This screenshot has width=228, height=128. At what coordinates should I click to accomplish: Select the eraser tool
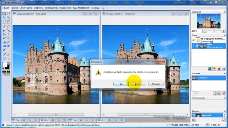click(4, 30)
